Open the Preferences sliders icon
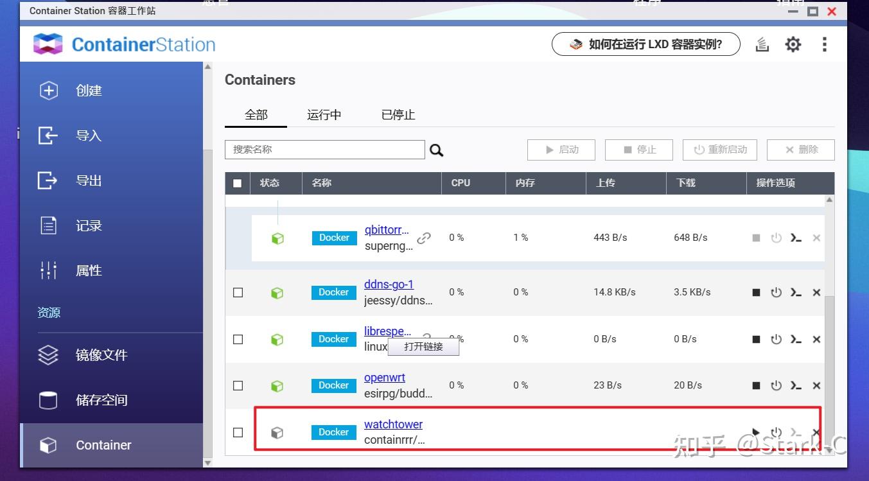Image resolution: width=869 pixels, height=481 pixels. pyautogui.click(x=49, y=270)
